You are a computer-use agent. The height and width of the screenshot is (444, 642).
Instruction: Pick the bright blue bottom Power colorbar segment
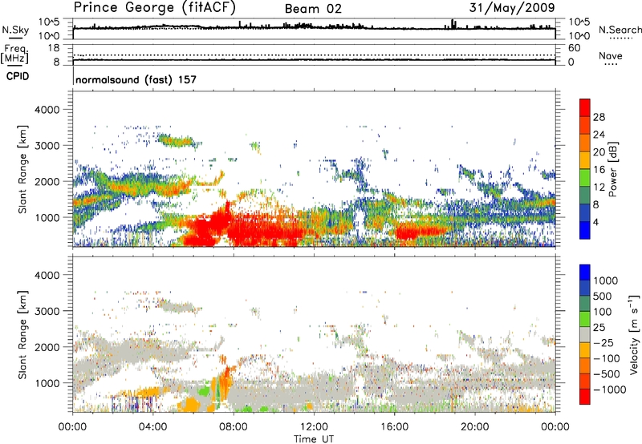click(585, 230)
